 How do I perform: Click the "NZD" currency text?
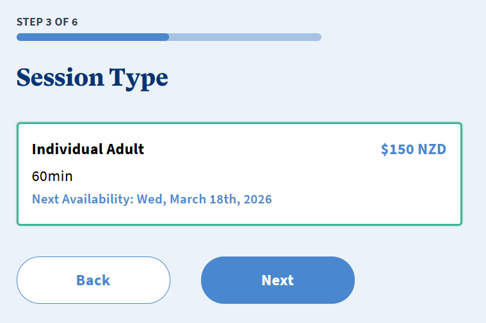click(432, 150)
